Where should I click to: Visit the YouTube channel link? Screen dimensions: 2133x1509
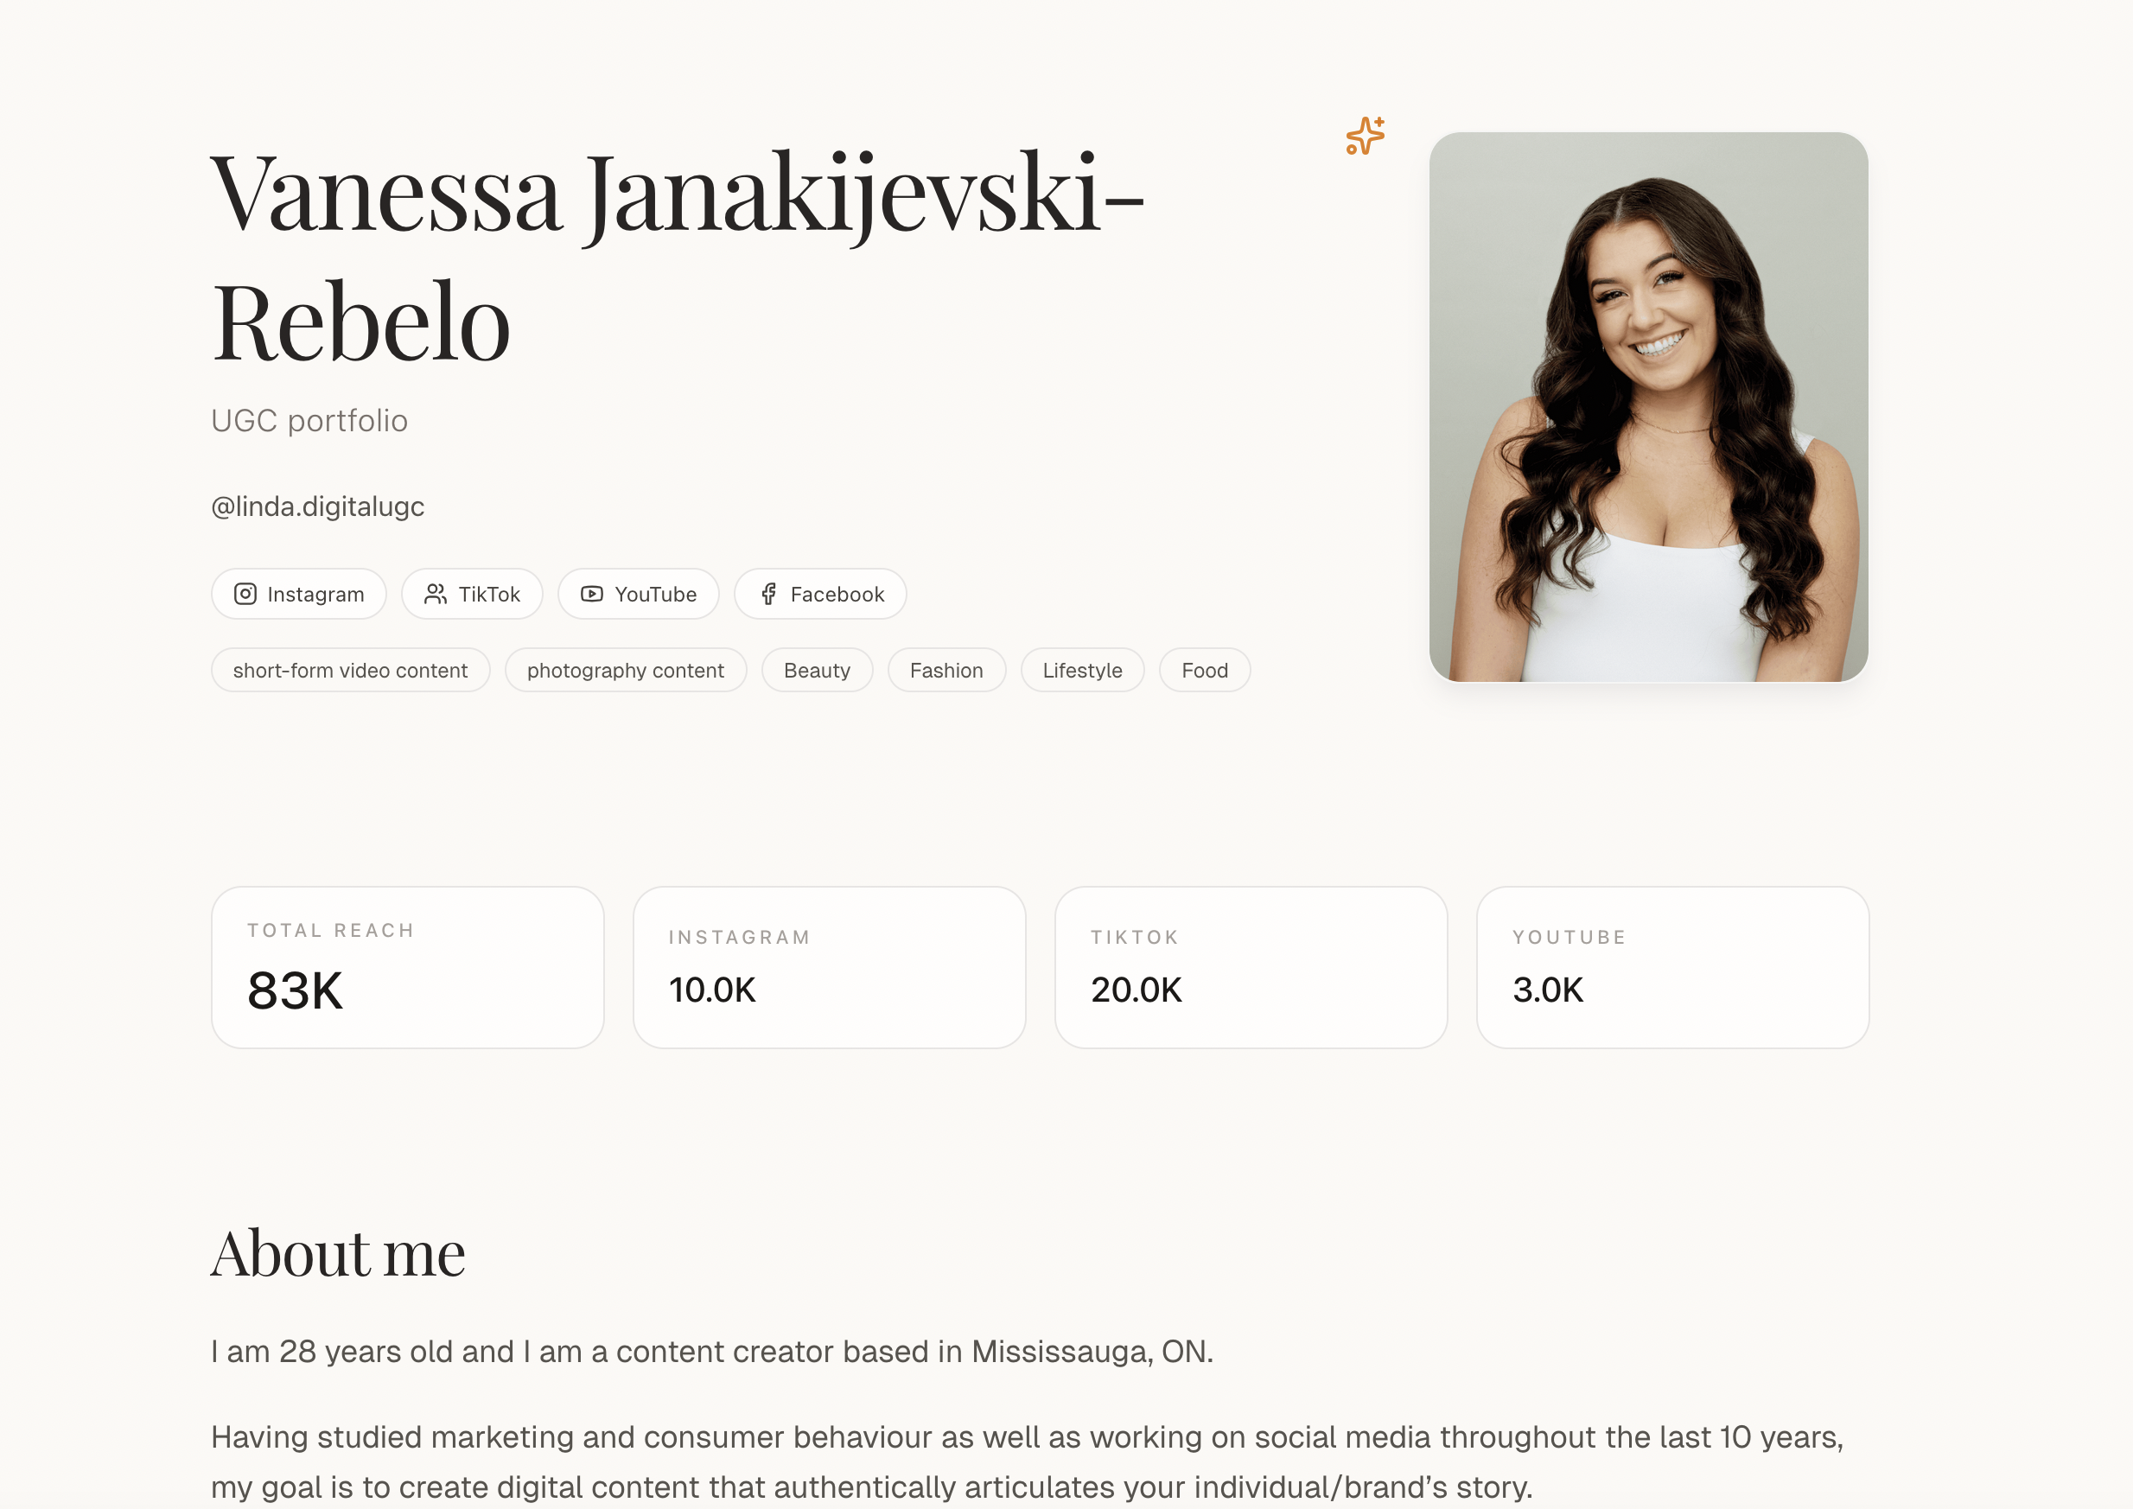(x=638, y=594)
